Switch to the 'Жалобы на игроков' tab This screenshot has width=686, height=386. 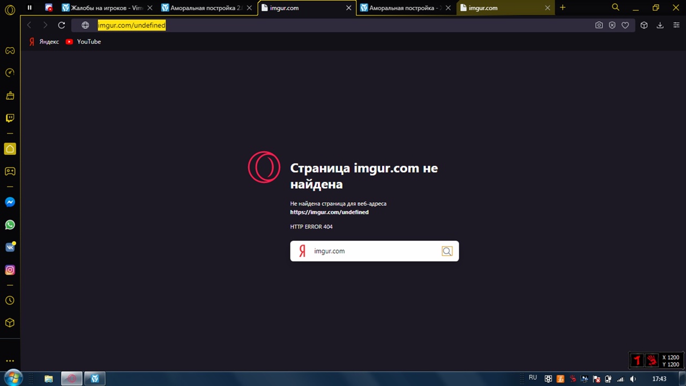pos(107,8)
